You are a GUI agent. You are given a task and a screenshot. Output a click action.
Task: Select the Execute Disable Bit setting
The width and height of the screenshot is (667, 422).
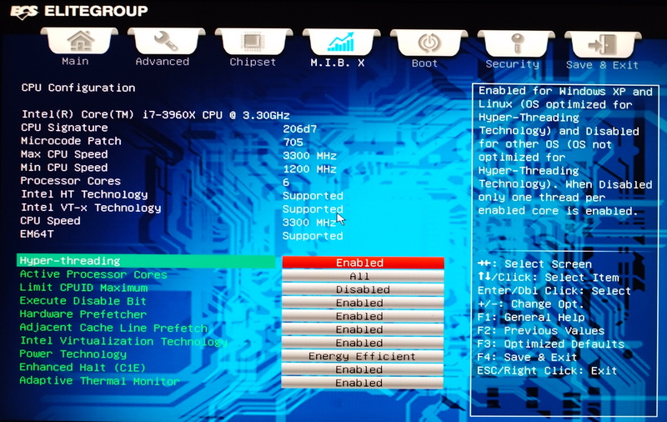click(x=83, y=301)
